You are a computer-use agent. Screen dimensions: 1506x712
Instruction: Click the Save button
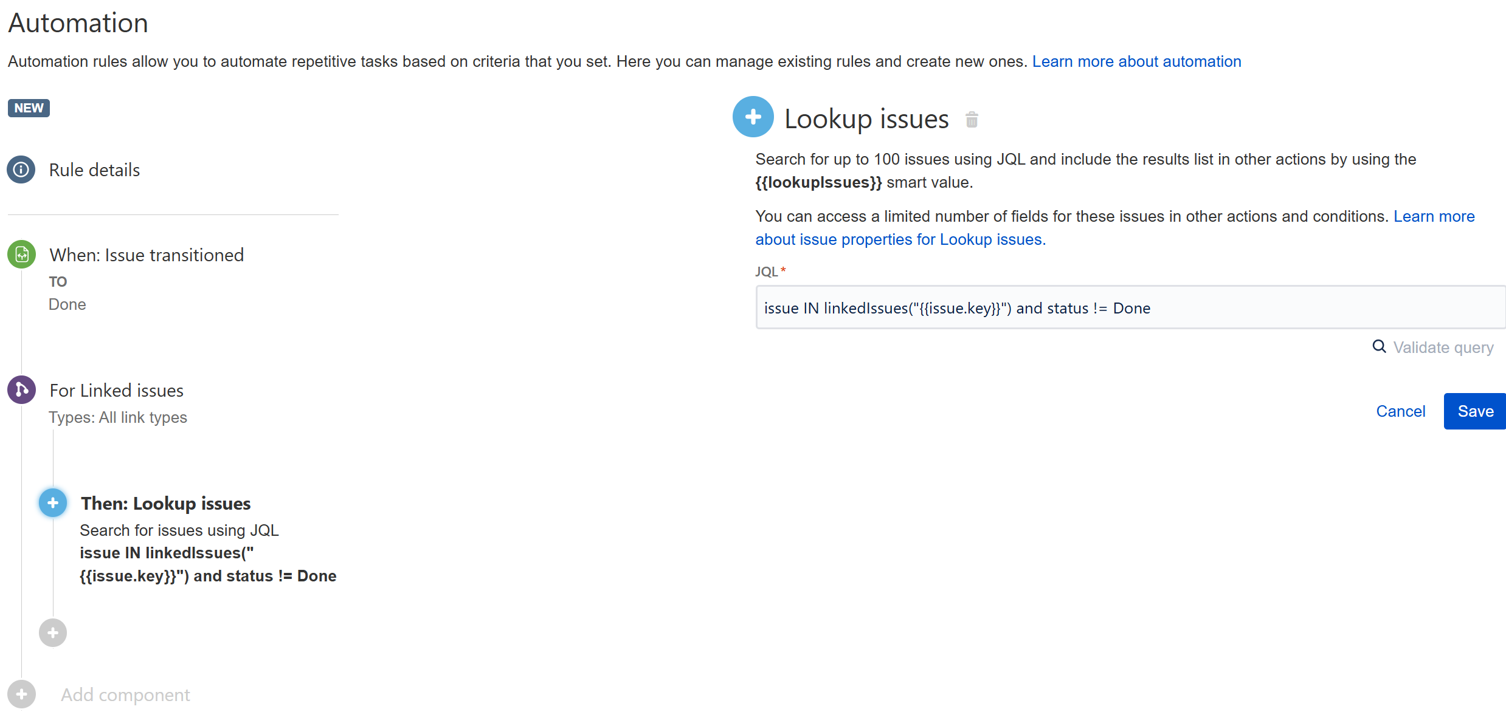click(1475, 411)
